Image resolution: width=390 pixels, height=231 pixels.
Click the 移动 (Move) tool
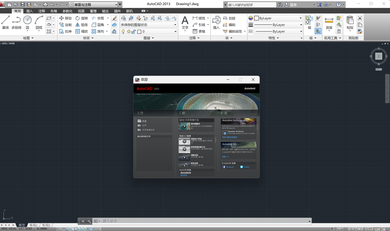[x=66, y=18]
